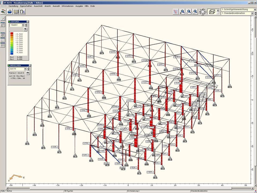Click the vertical scrollbar up arrow
The height and width of the screenshot is (193, 257).
pos(255,17)
